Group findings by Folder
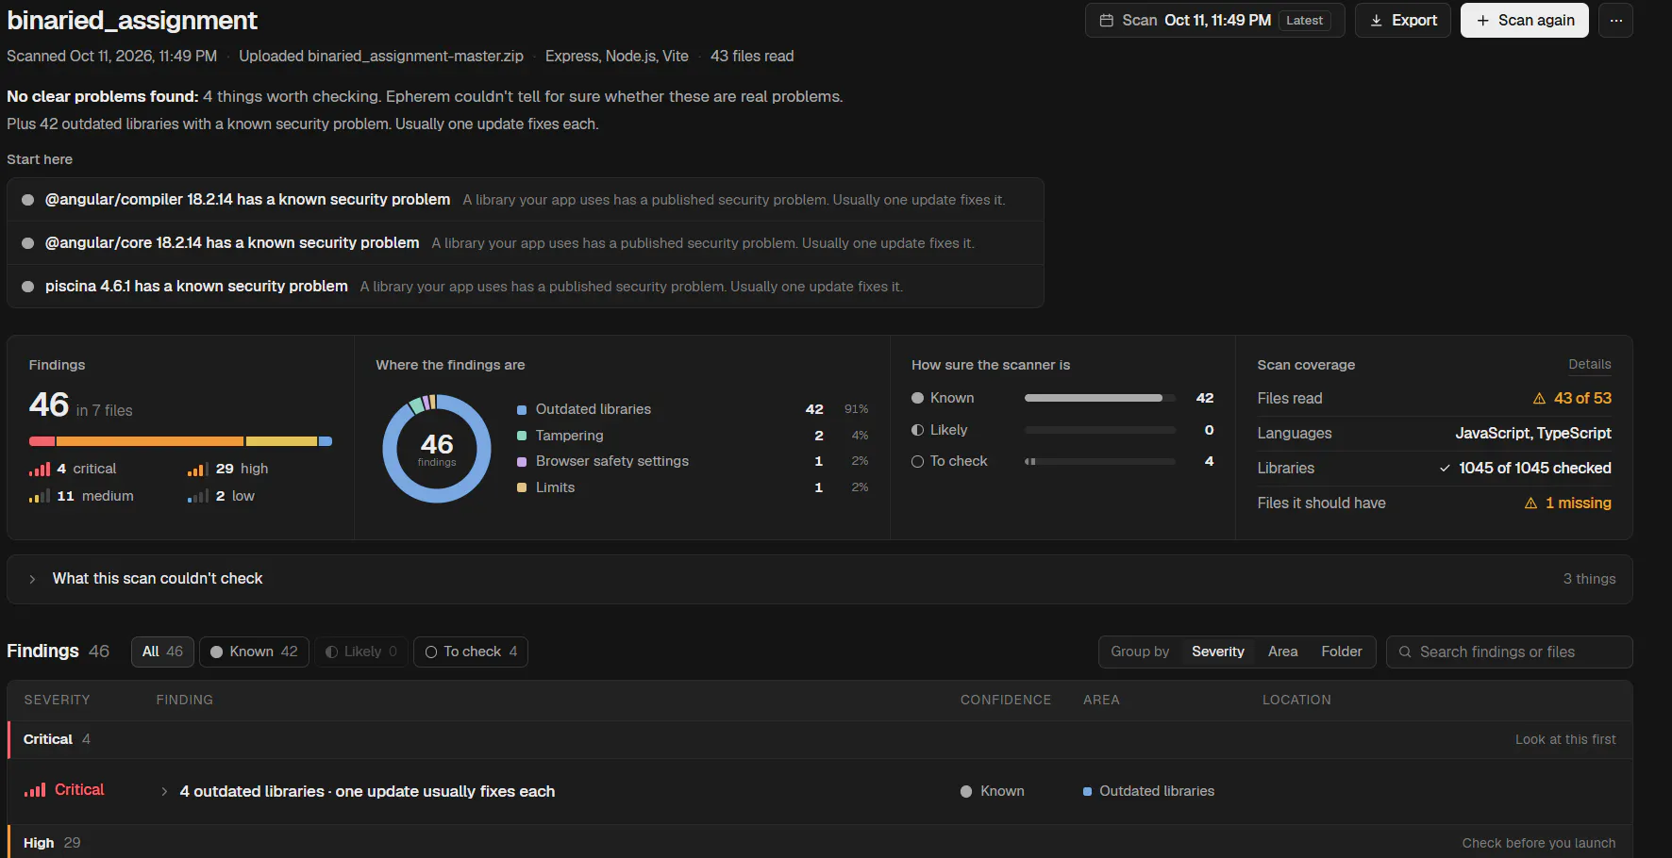 tap(1341, 652)
